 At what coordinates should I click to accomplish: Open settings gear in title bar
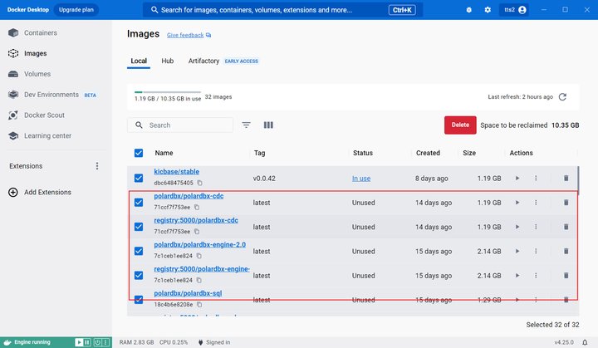[x=488, y=10]
